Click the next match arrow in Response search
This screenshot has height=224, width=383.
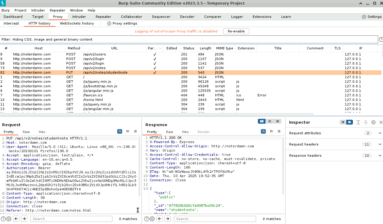[x=167, y=219]
